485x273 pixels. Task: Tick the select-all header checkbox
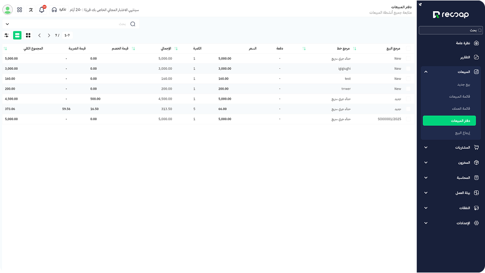pyautogui.click(x=408, y=48)
